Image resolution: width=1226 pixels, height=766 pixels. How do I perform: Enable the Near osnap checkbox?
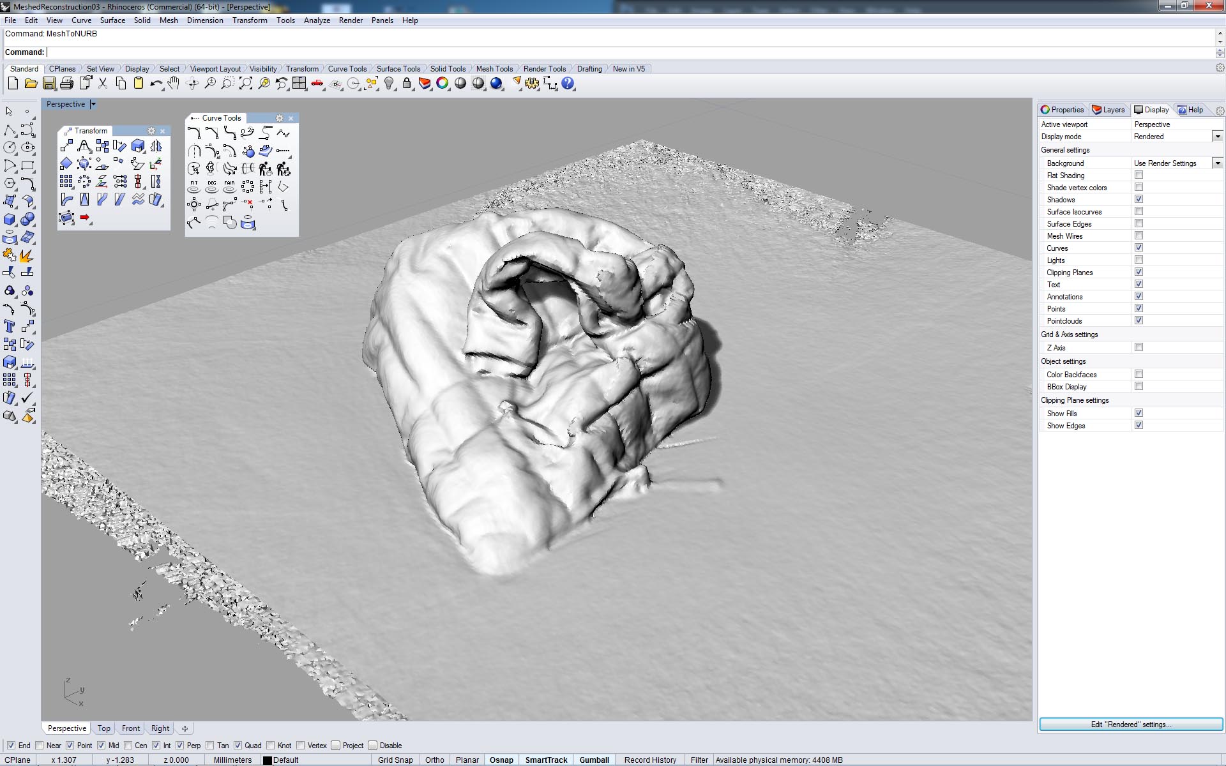point(40,745)
